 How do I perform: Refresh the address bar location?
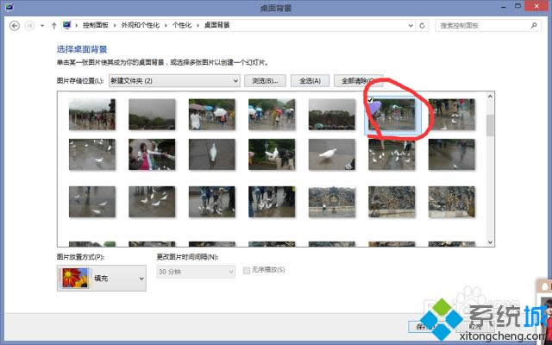[x=422, y=26]
